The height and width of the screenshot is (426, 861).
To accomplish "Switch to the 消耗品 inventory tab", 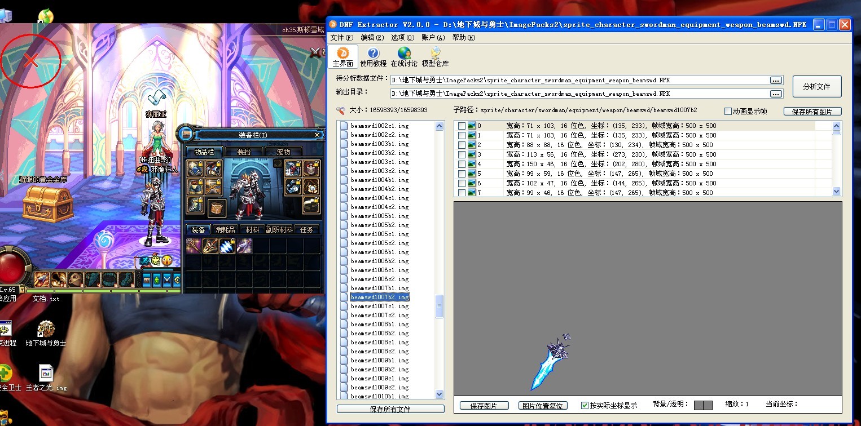I will pyautogui.click(x=226, y=230).
